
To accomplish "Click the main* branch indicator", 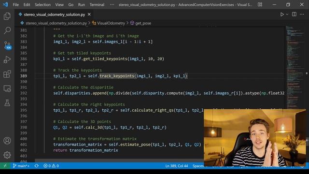I will click(21, 166).
